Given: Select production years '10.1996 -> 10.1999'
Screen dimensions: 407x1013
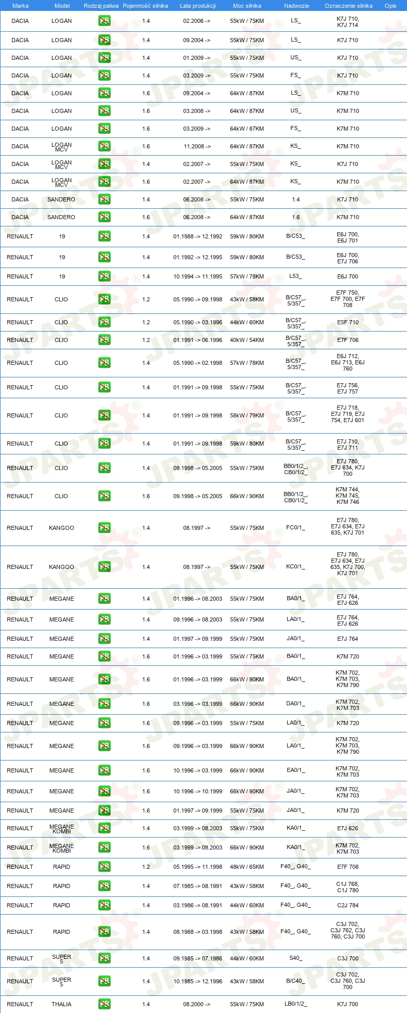Looking at the screenshot, I should (x=198, y=791).
